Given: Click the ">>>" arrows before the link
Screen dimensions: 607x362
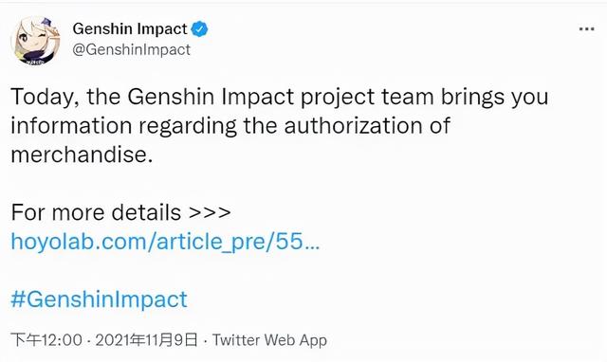Looking at the screenshot, I should [x=210, y=213].
